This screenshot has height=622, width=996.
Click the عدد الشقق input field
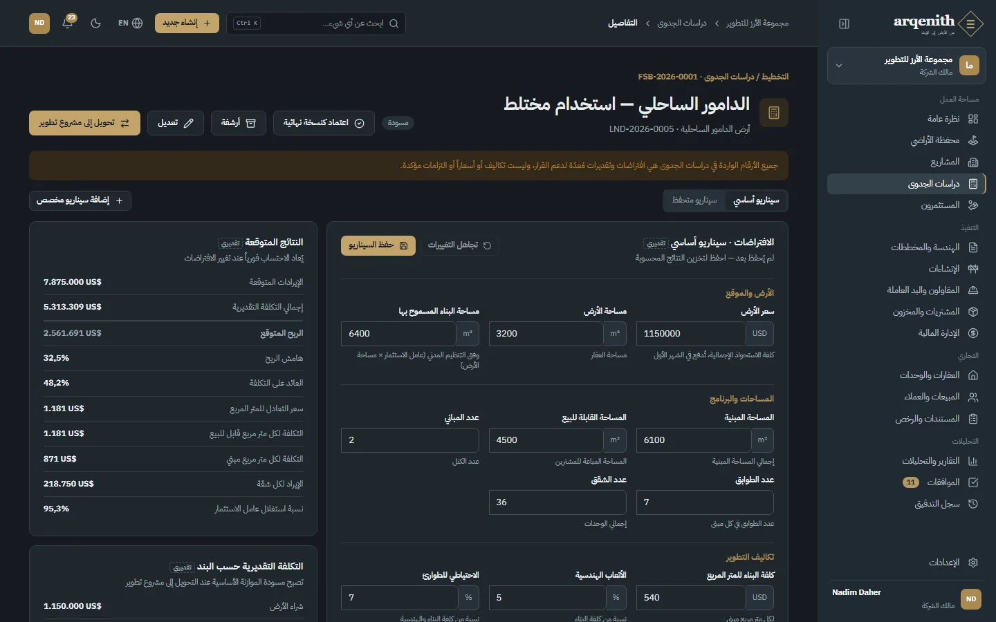pyautogui.click(x=557, y=502)
